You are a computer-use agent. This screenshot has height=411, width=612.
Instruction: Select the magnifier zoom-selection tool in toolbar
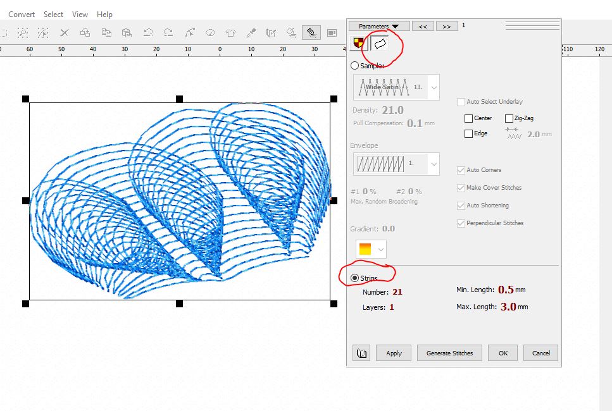coord(23,33)
